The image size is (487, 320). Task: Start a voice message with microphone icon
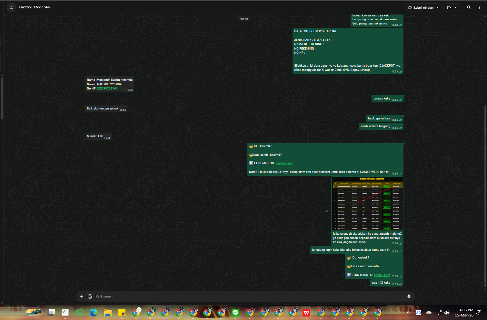pos(409,296)
